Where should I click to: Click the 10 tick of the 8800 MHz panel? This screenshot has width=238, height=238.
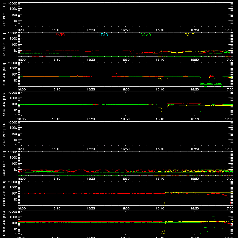(15, 199)
